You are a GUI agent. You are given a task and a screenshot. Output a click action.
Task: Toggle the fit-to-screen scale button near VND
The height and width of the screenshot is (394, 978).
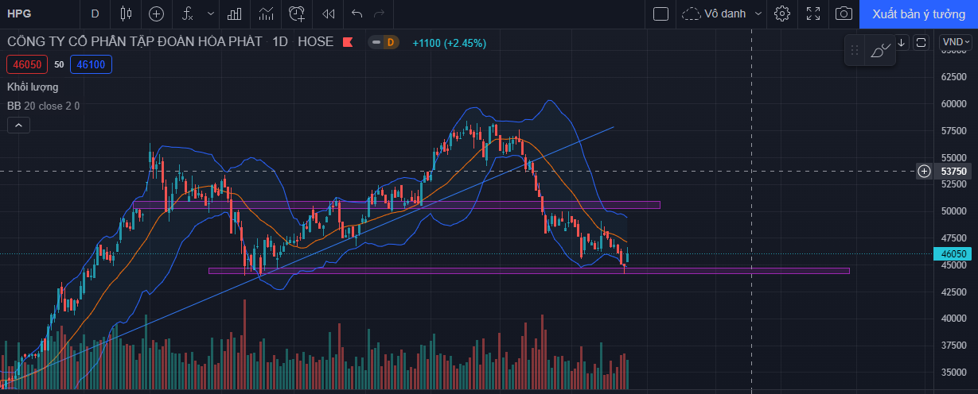922,43
